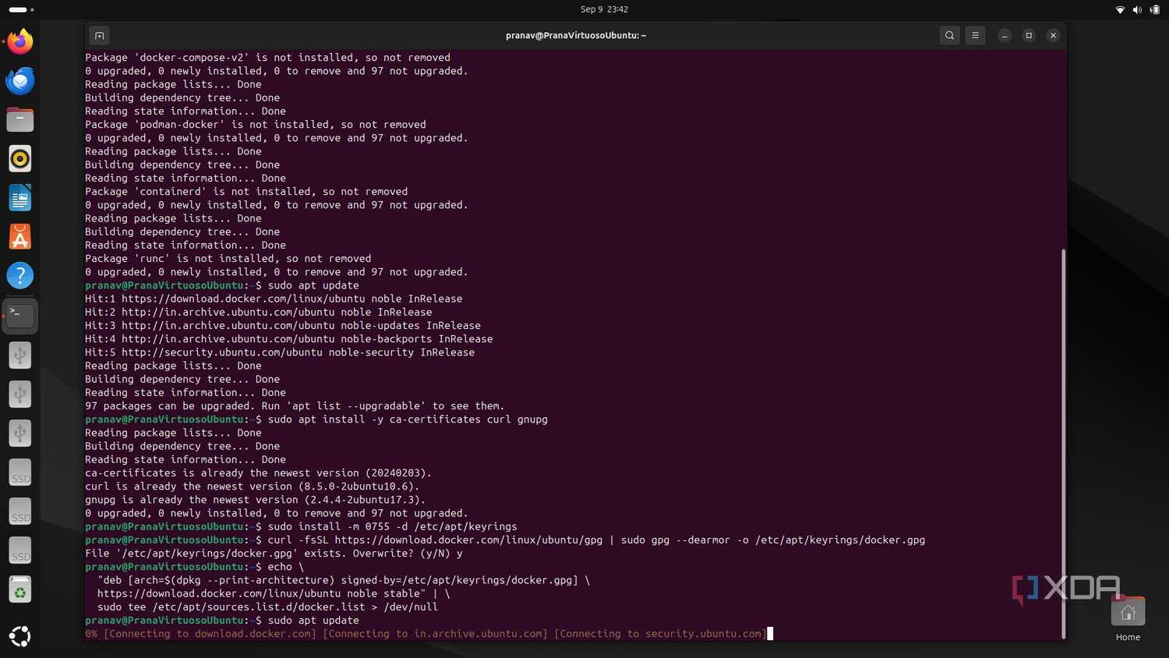Open the terminal hamburger menu
Image resolution: width=1169 pixels, height=658 pixels.
tap(975, 36)
